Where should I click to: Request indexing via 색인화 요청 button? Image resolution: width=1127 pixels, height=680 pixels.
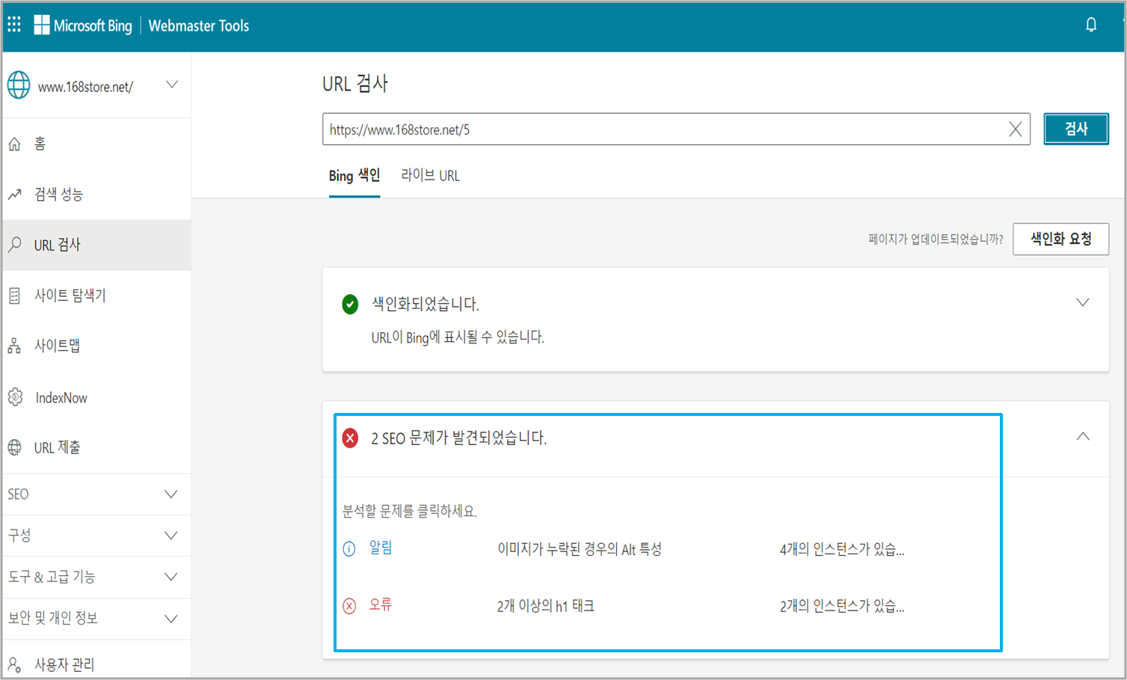click(x=1060, y=239)
